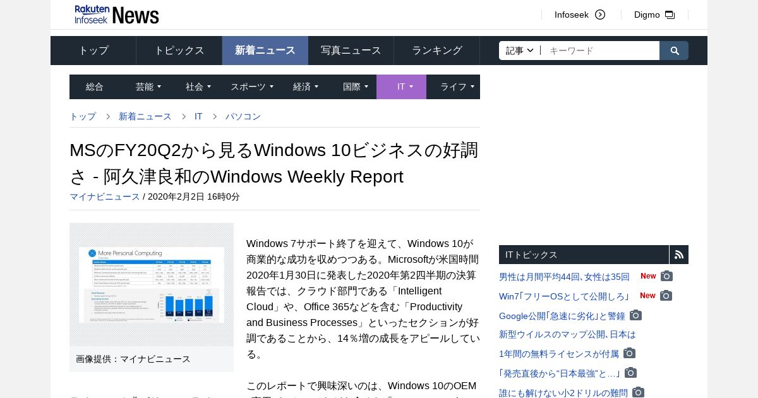758x398 pixels.
Task: Click the キーワード search input field
Action: [x=600, y=51]
